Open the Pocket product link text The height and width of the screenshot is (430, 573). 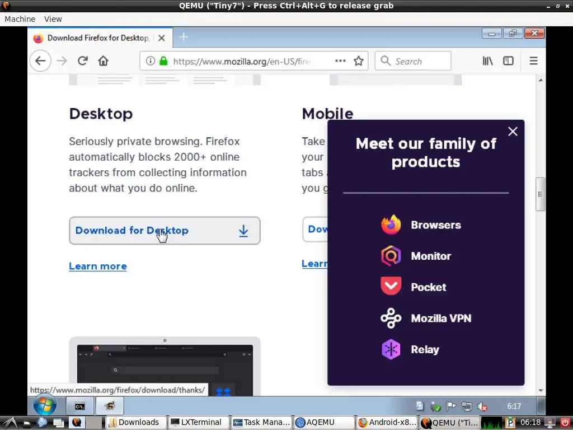[x=428, y=287]
